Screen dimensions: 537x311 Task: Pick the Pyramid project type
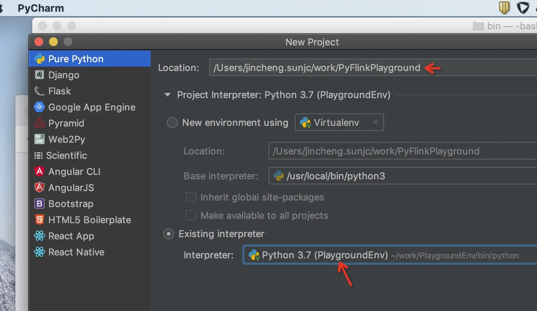[90, 123]
